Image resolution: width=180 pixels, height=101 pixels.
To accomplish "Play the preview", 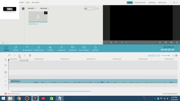I will click(x=116, y=42).
